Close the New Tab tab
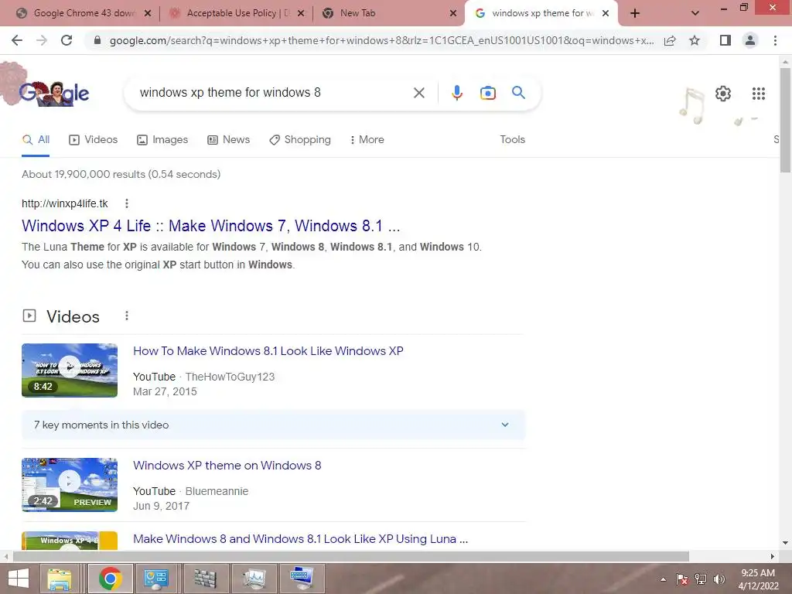 pos(453,14)
